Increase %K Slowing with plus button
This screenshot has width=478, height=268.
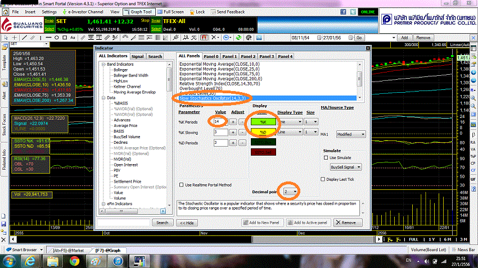pos(233,133)
